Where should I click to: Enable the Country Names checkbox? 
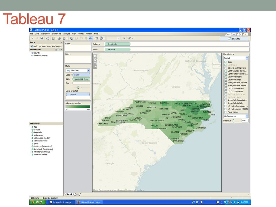click(x=226, y=80)
